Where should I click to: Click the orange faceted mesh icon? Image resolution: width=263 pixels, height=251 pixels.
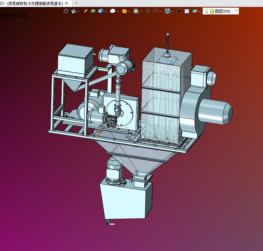124,11
